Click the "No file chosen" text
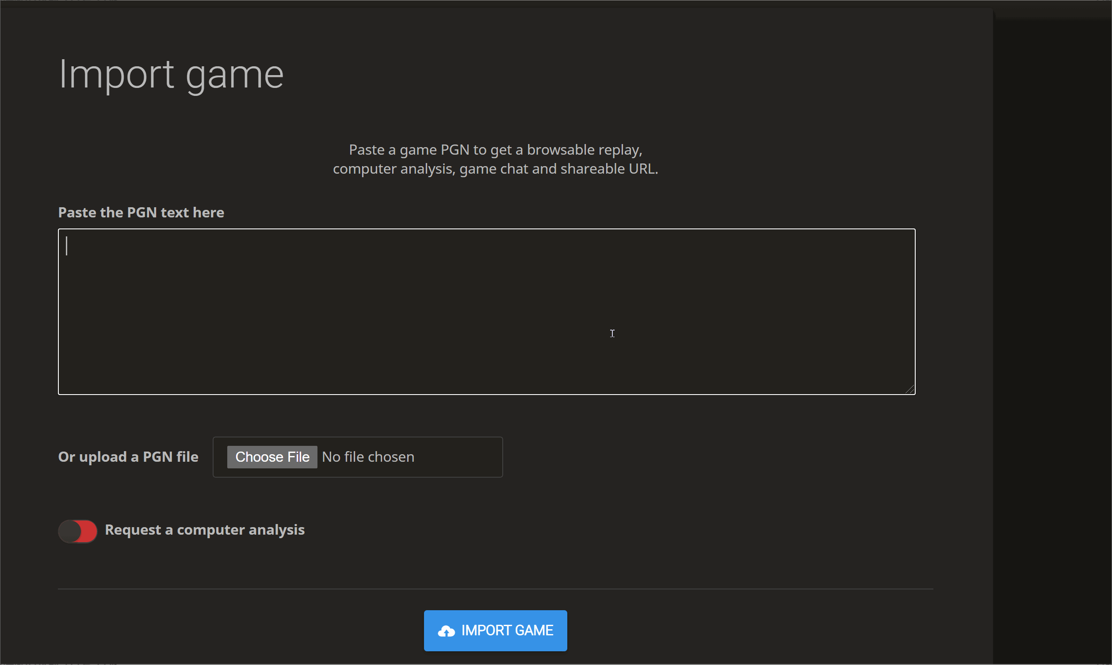 click(368, 456)
